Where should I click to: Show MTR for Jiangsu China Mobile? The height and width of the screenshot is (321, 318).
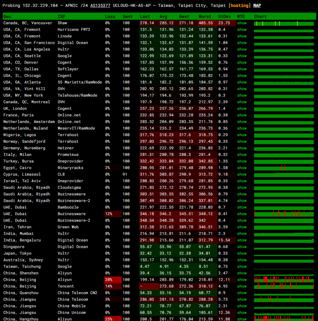tap(242, 306)
